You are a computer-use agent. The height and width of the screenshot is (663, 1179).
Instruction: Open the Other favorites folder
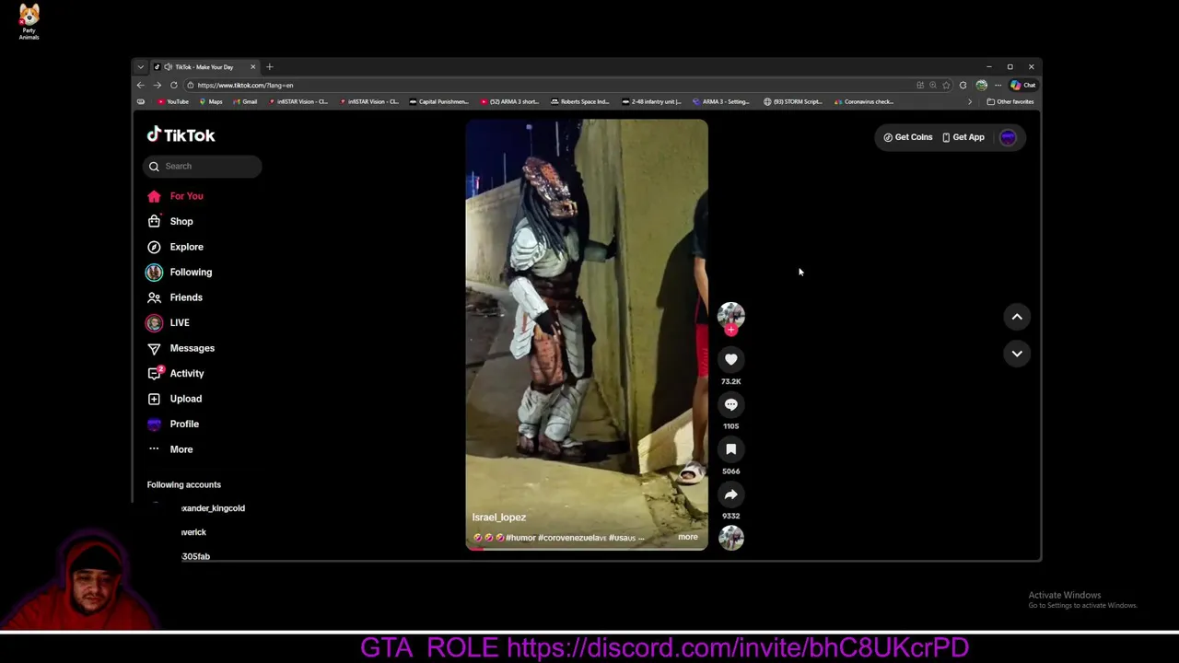pos(1010,101)
